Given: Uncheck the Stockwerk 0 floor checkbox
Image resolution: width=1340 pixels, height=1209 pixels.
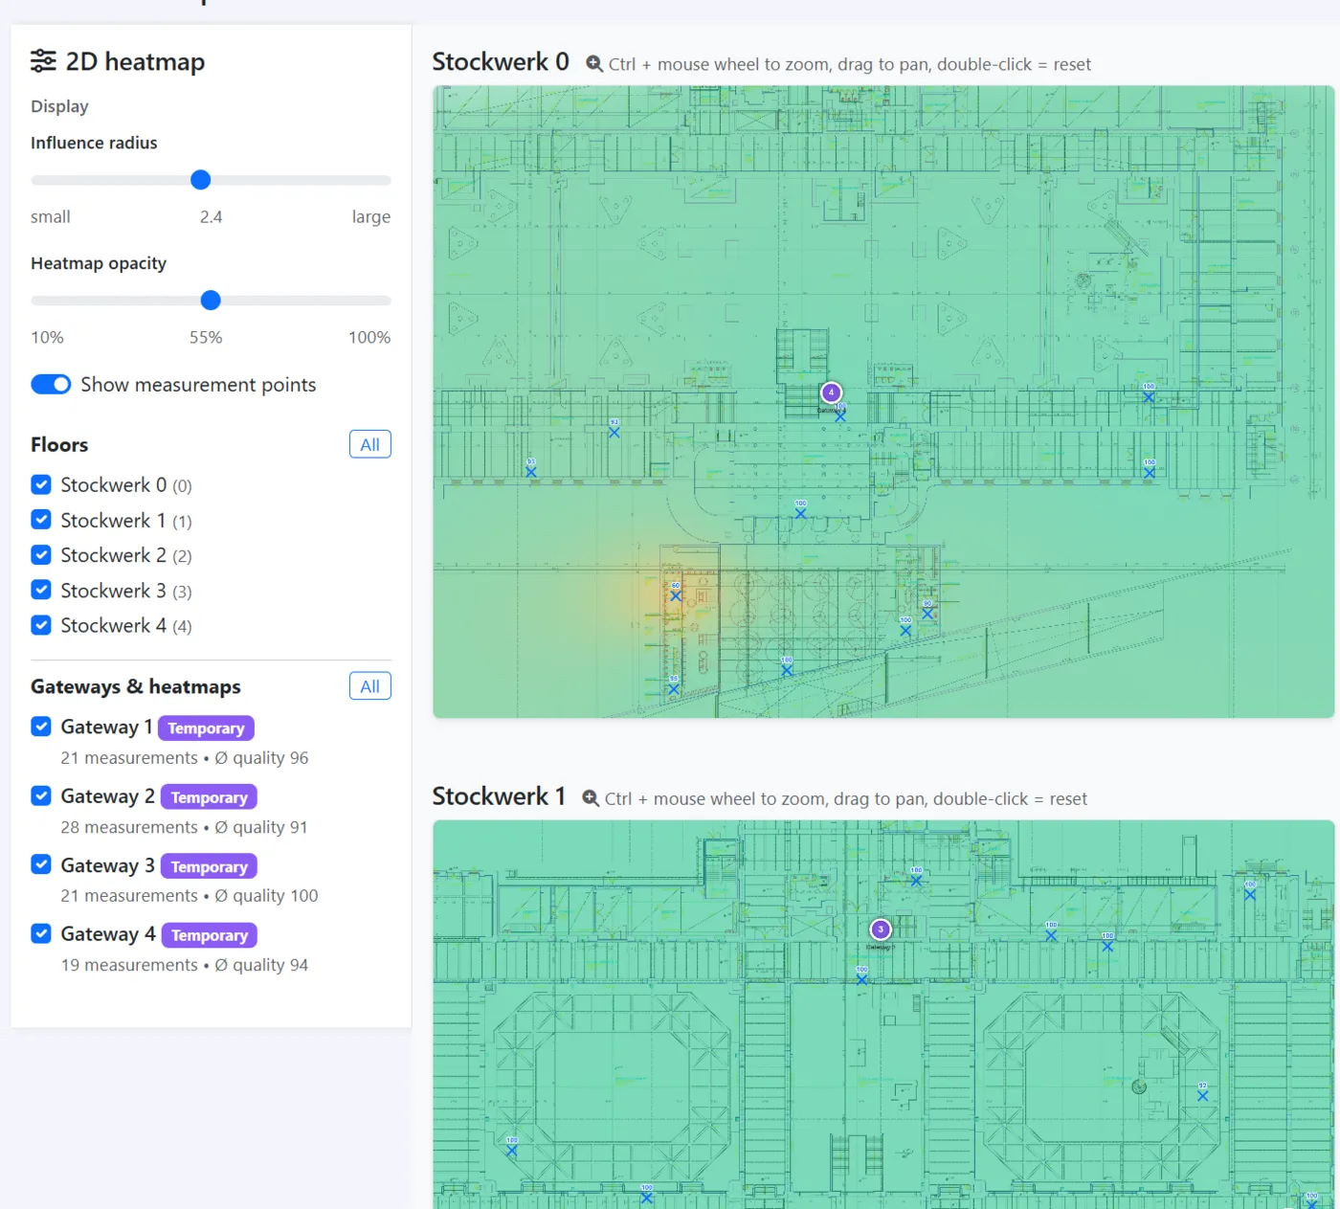Looking at the screenshot, I should pyautogui.click(x=41, y=484).
